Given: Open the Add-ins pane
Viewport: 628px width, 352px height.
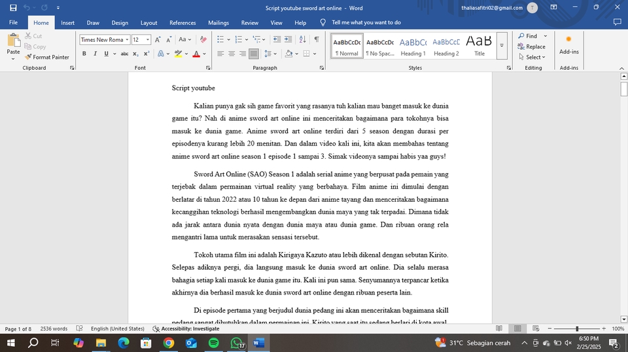Looking at the screenshot, I should pyautogui.click(x=568, y=45).
